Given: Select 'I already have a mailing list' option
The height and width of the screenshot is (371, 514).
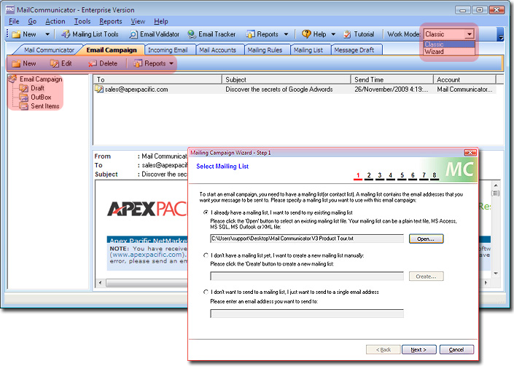Looking at the screenshot, I should 206,212.
